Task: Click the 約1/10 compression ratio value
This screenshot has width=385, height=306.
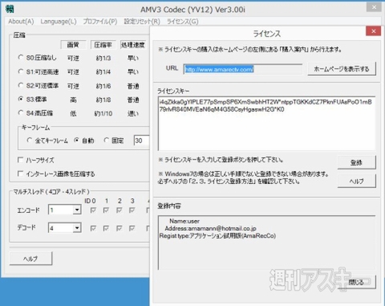Action: (x=103, y=113)
